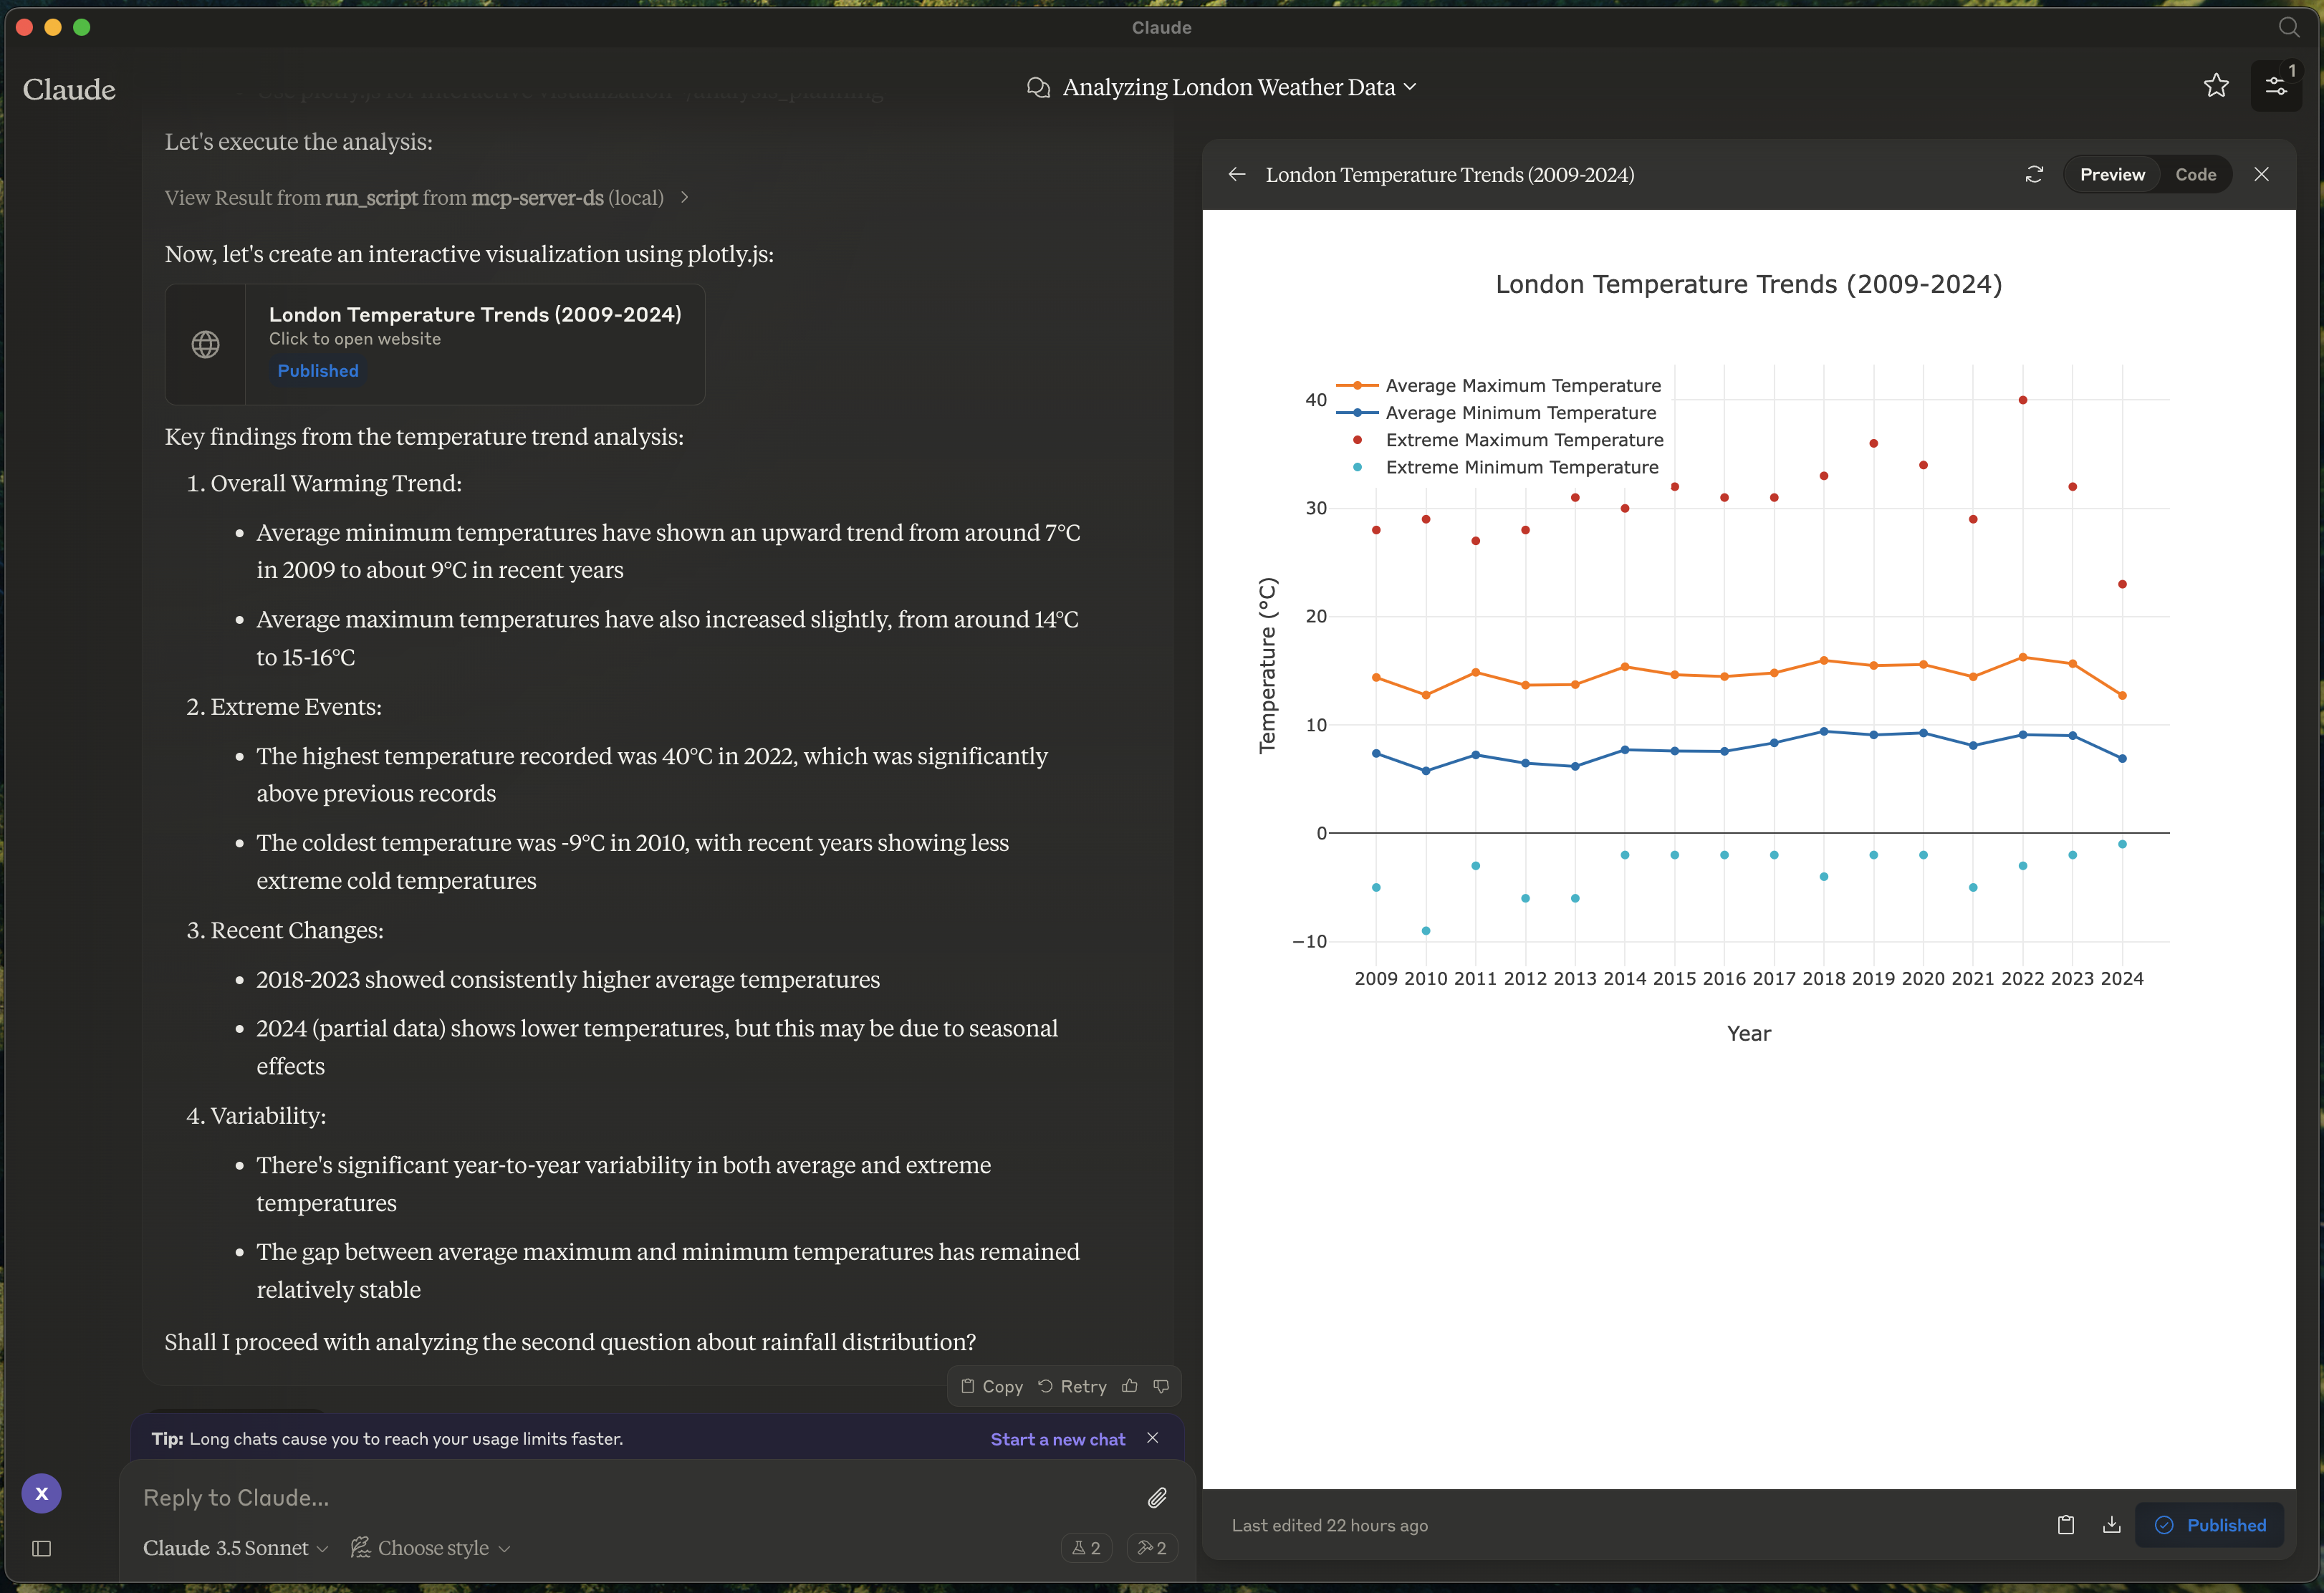Screen dimensions: 2324x1593
Task: Toggle the sidebar panel icon
Action: coord(42,1548)
